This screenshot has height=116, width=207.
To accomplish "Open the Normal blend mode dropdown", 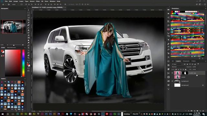I will click(x=178, y=67).
